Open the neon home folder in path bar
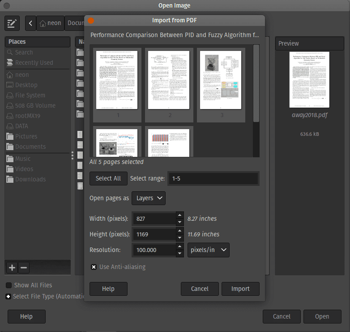Viewport: 350px width, 332px height. [x=50, y=23]
